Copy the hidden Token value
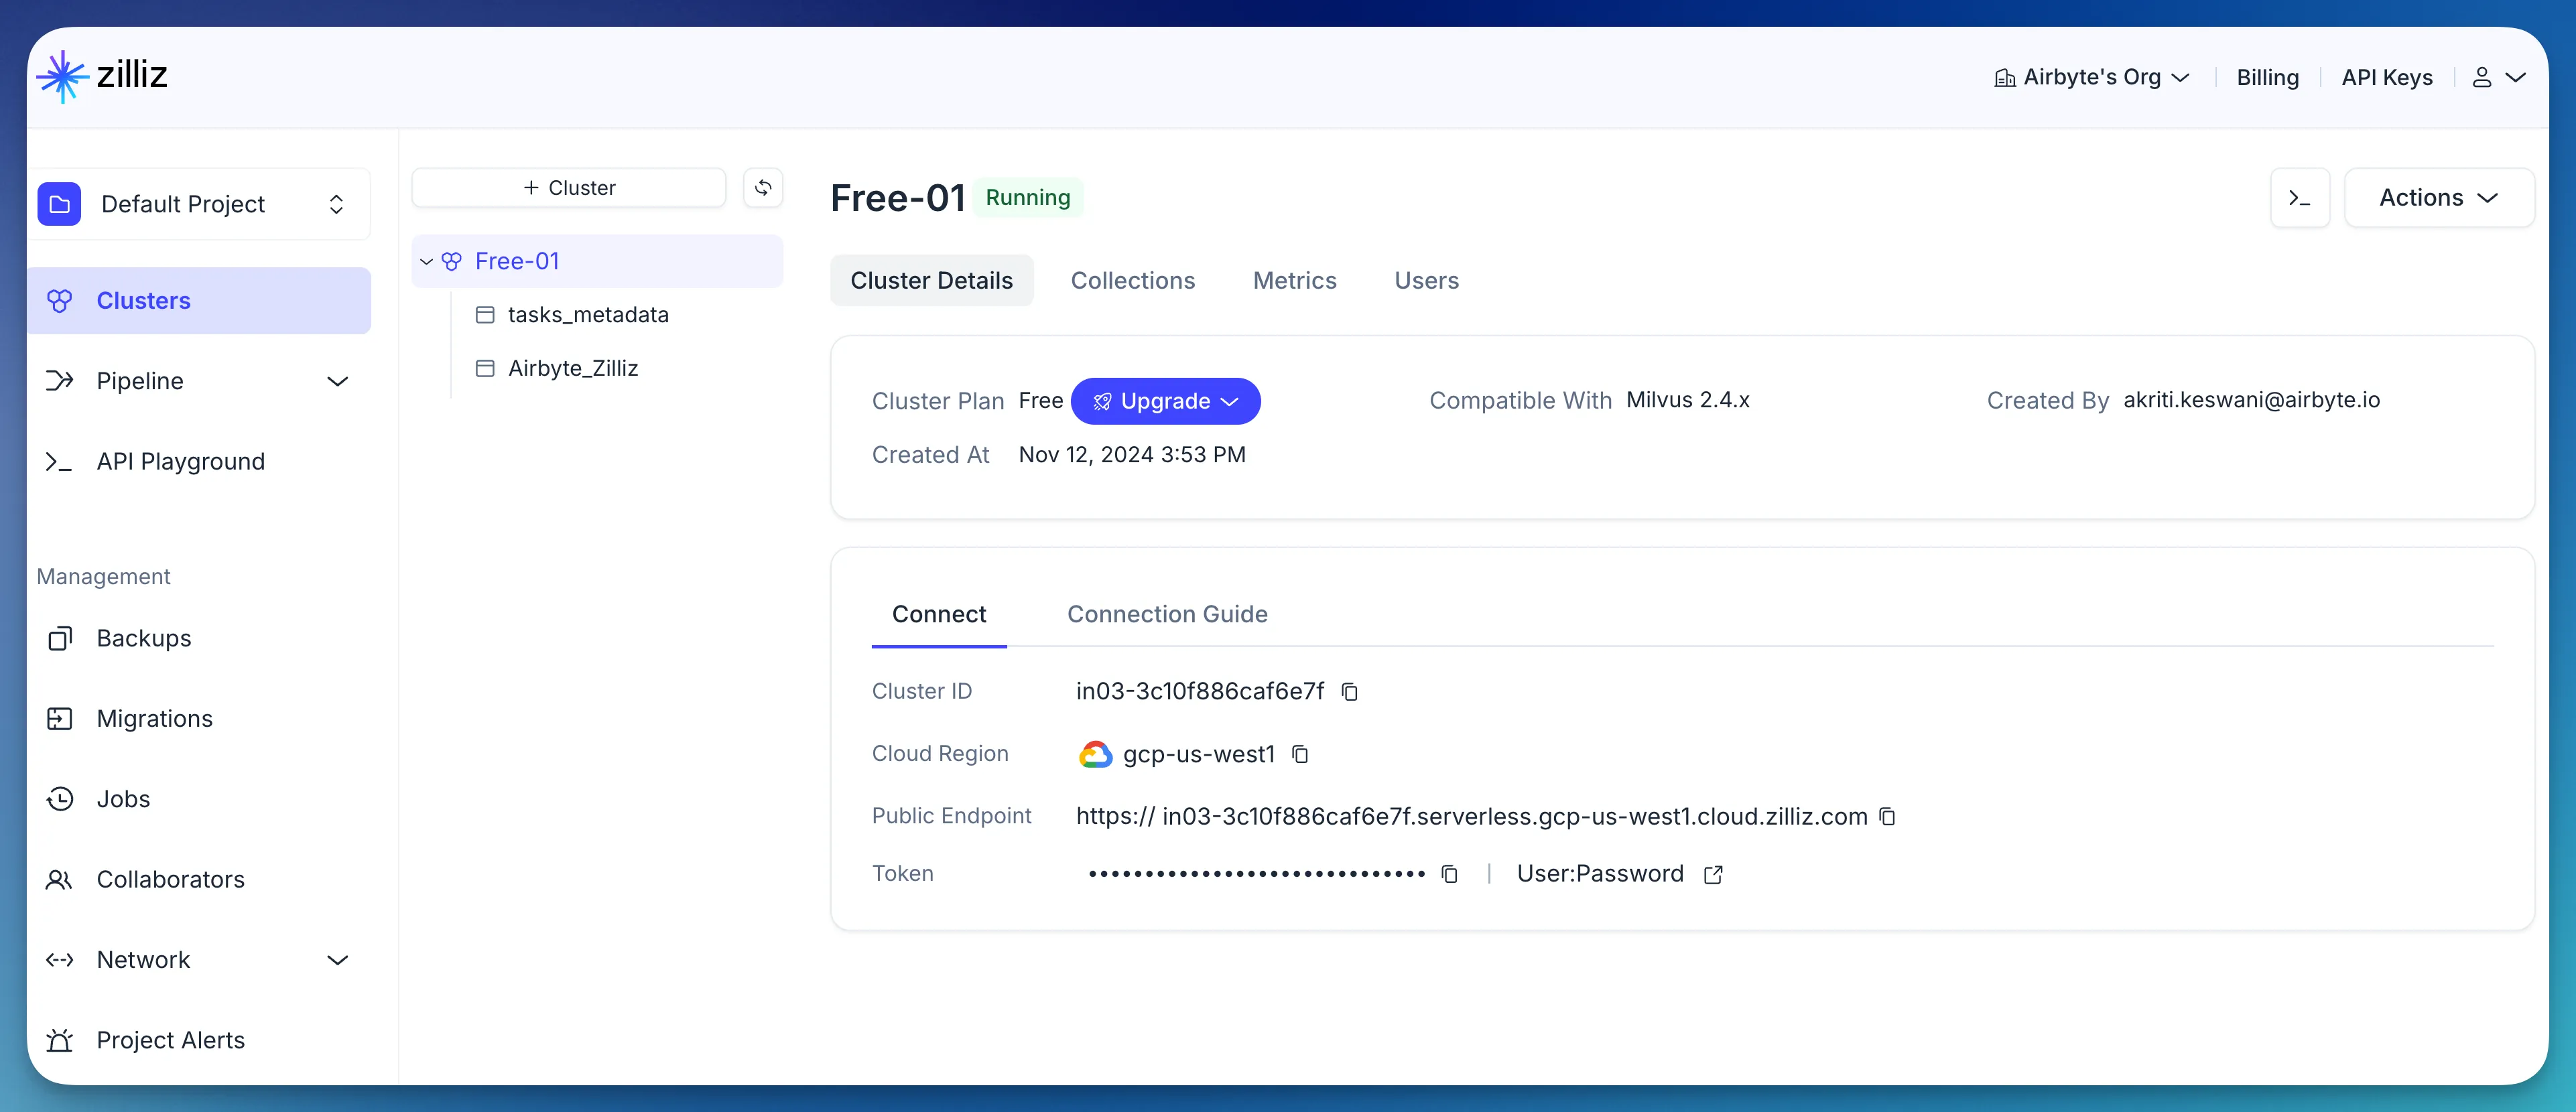The height and width of the screenshot is (1112, 2576). point(1449,874)
